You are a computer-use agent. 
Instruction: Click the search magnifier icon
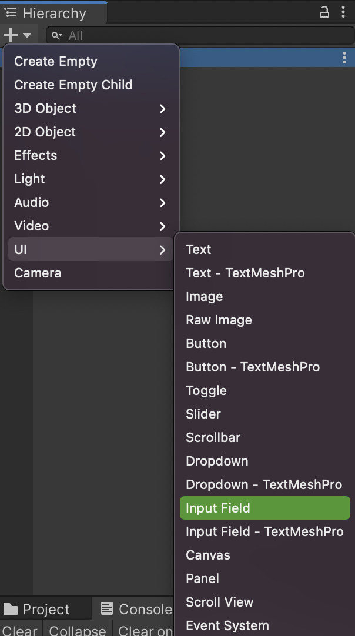point(57,36)
